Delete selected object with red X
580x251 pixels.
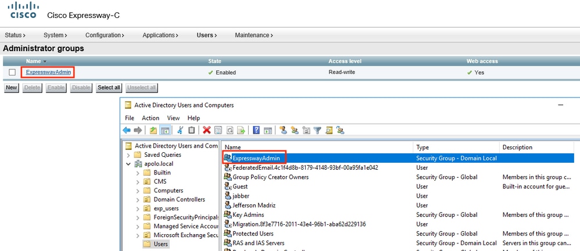click(x=207, y=130)
